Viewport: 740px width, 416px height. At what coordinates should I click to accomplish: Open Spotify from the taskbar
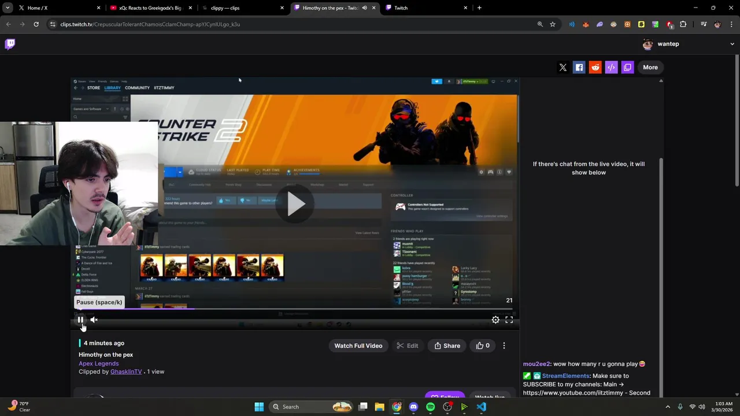pyautogui.click(x=430, y=407)
